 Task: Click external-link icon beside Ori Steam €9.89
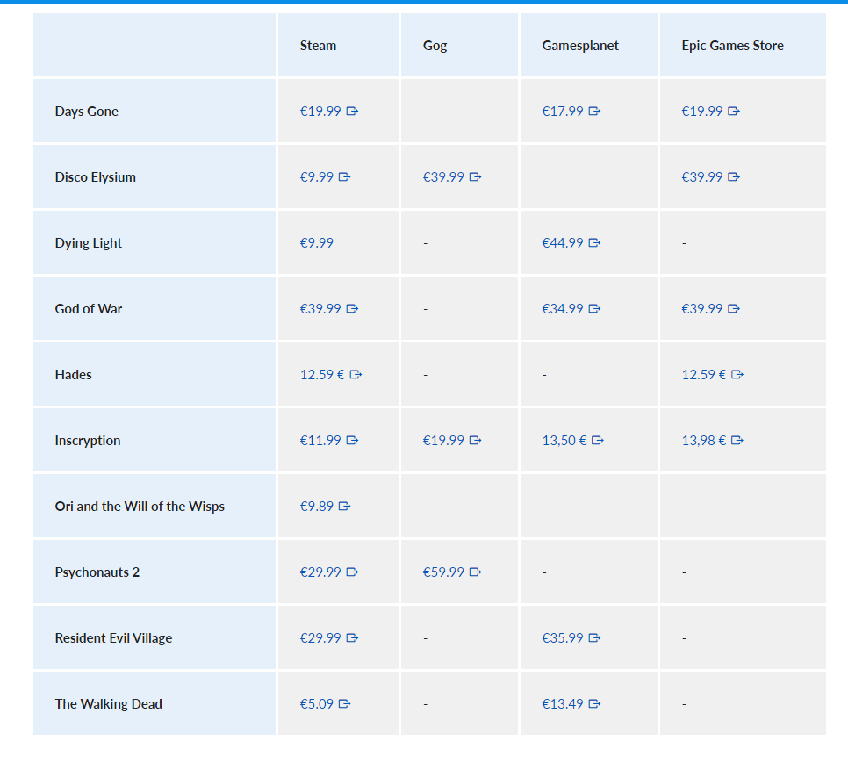tap(344, 506)
